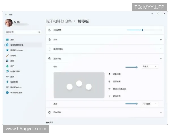Go to 时间和语言 settings

click(23, 71)
